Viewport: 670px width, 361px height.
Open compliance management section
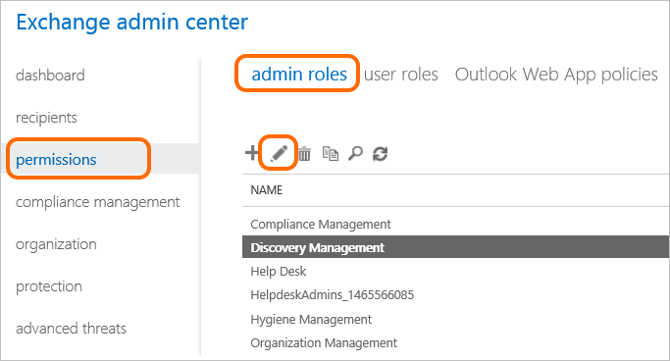[98, 202]
